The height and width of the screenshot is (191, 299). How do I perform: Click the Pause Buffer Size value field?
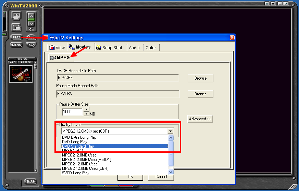[72, 112]
